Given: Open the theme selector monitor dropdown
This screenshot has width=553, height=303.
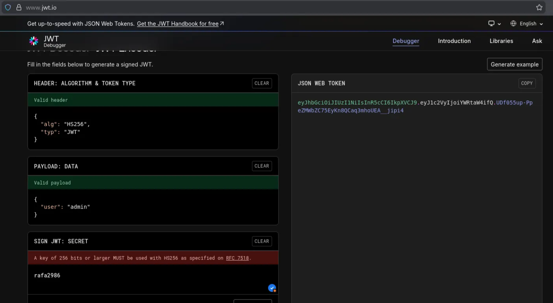Looking at the screenshot, I should coord(494,24).
